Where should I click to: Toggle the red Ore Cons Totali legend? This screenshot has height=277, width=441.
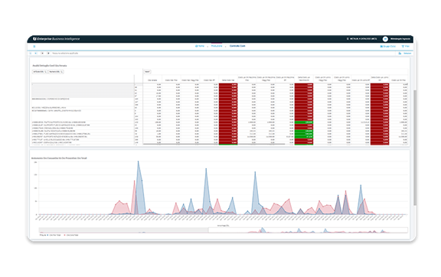click(x=71, y=235)
